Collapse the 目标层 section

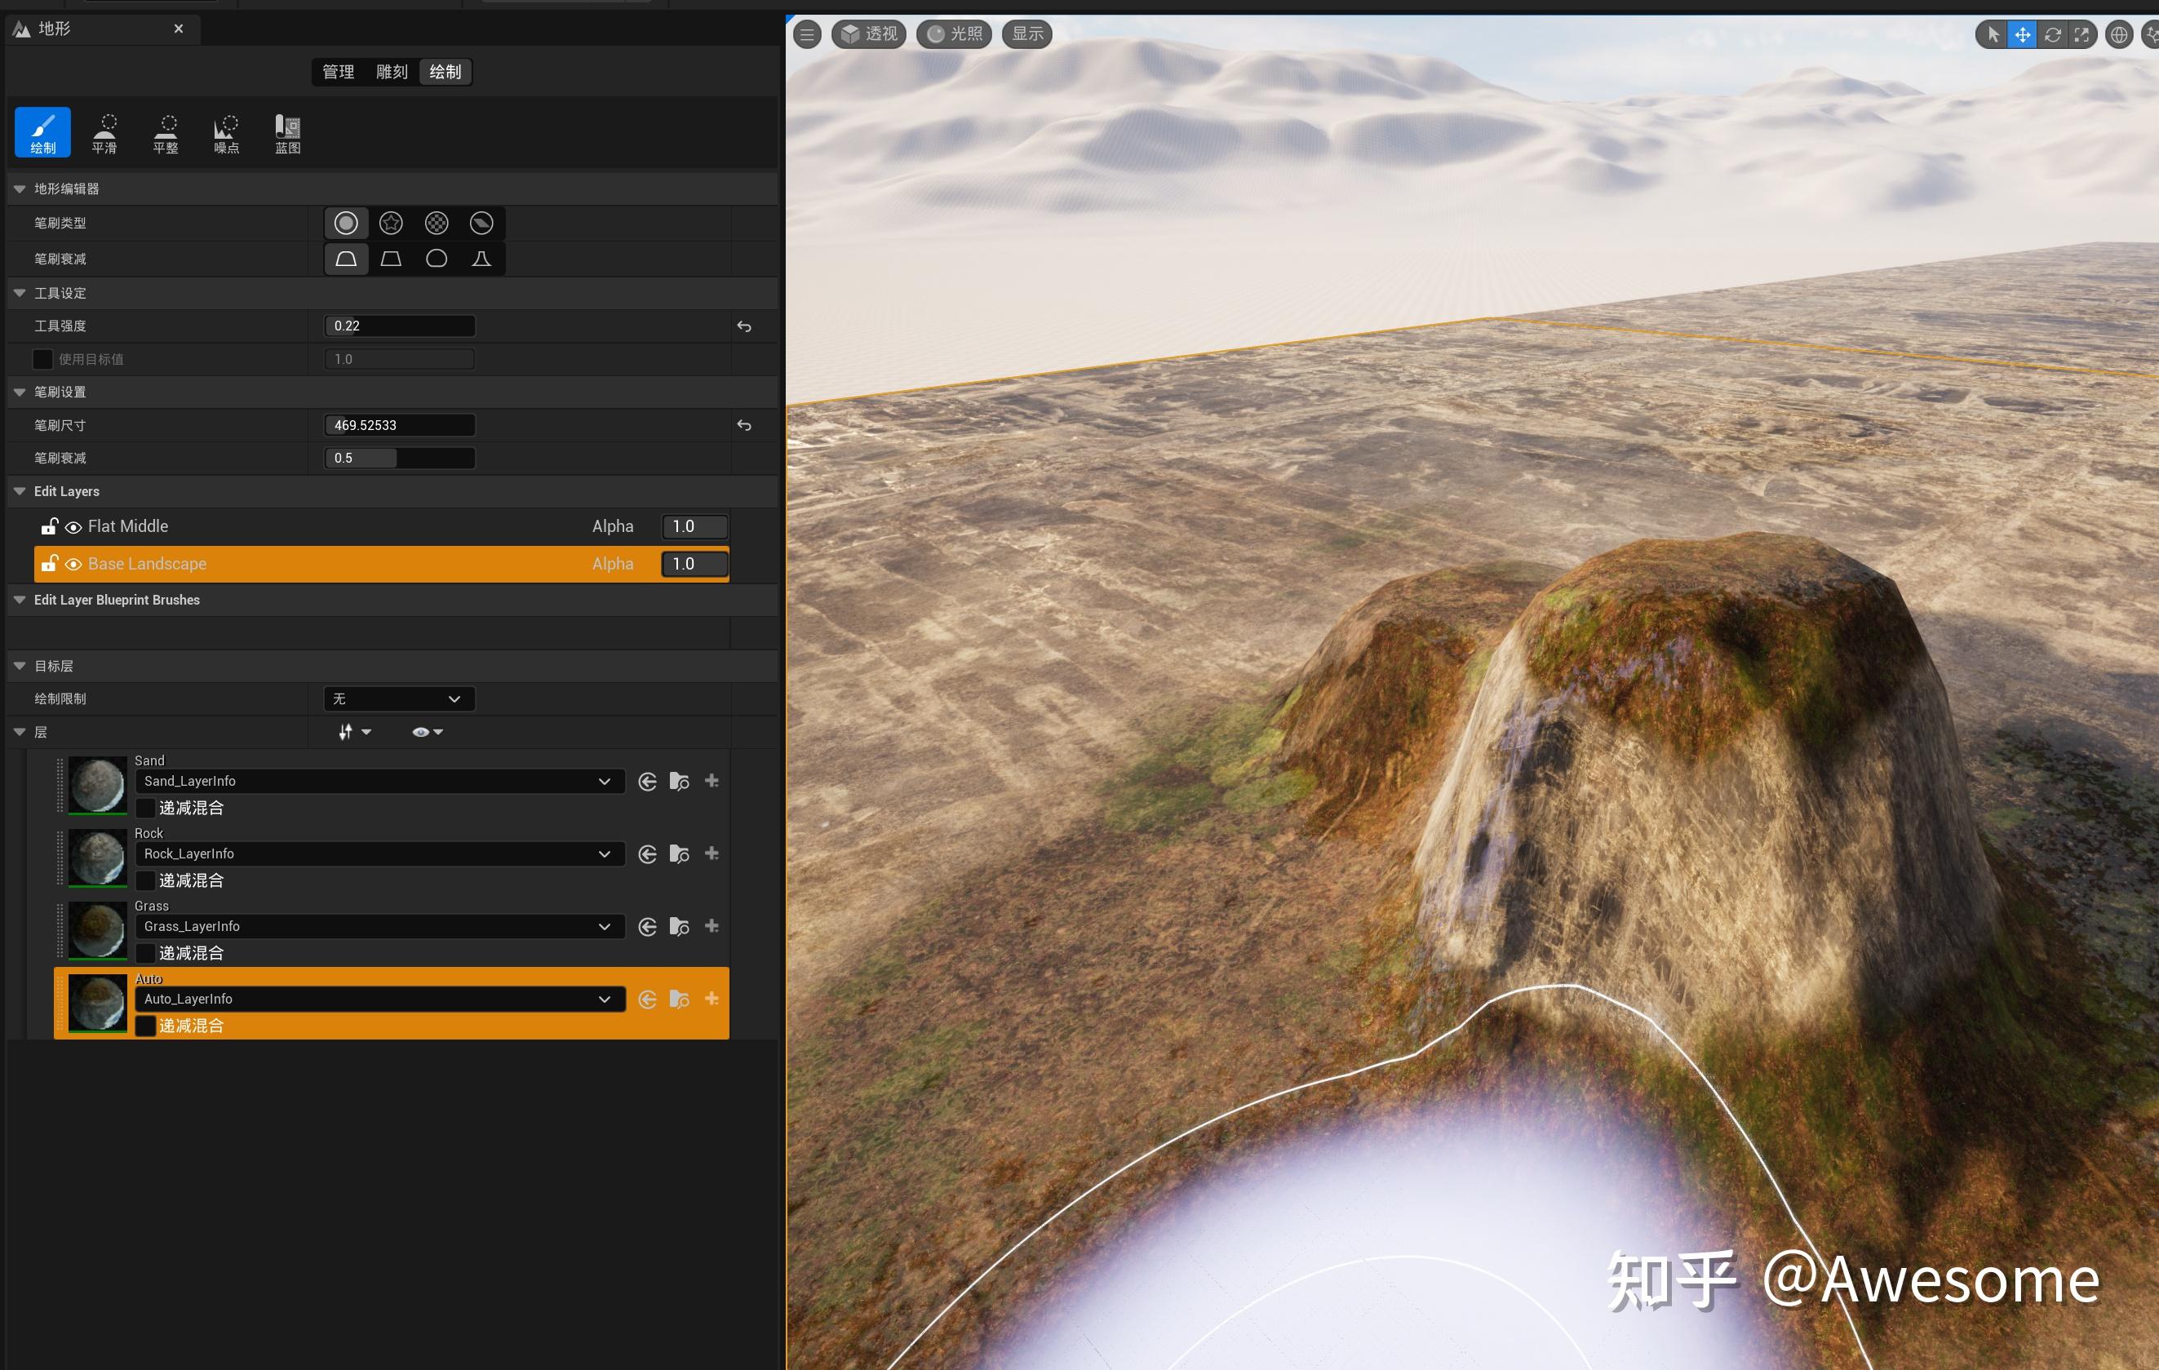(20, 666)
